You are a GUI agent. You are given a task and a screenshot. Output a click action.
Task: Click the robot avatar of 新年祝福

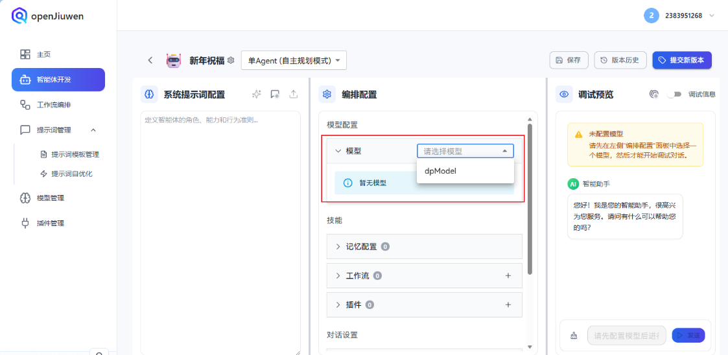[x=174, y=60]
